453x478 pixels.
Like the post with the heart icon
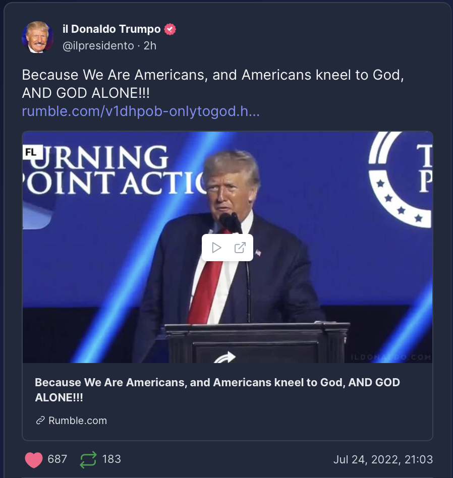pyautogui.click(x=34, y=459)
